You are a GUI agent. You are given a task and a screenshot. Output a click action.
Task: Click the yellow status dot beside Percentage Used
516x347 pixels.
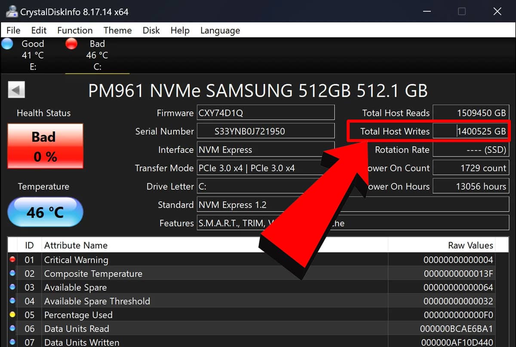pos(13,315)
